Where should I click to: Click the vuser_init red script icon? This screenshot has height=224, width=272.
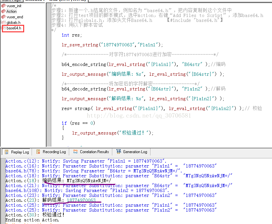[x=4, y=6]
